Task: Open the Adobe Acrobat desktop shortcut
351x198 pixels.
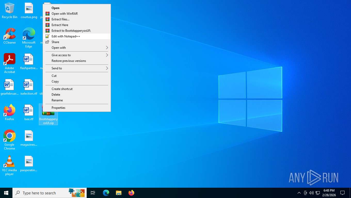Action: click(10, 63)
